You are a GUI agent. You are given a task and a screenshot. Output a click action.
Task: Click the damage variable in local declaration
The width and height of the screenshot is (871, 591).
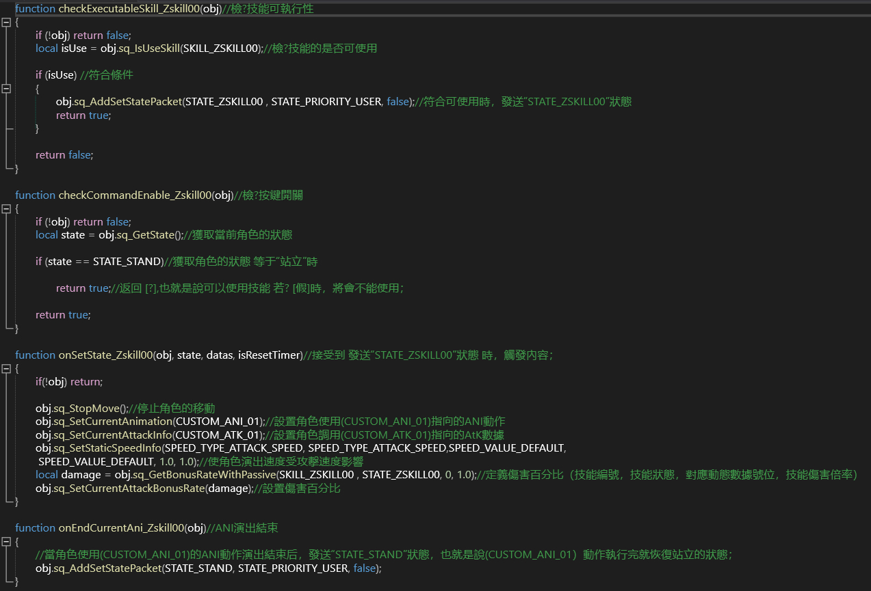pos(81,475)
